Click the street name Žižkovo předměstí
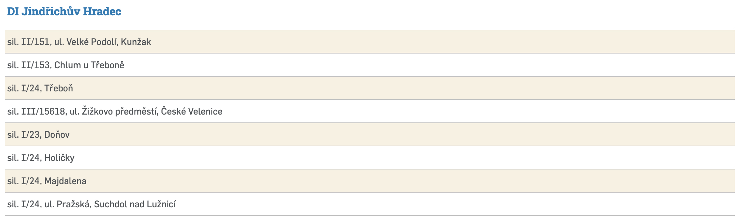 [x=120, y=111]
